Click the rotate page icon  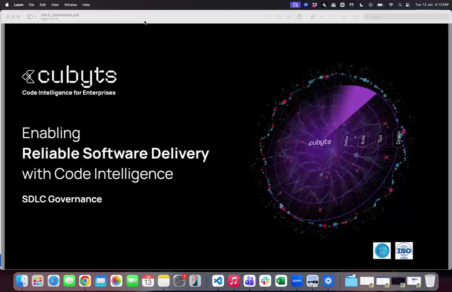point(332,17)
